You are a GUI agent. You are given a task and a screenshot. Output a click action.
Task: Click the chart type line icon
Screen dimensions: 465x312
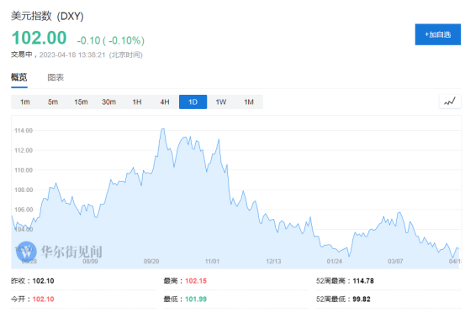(450, 101)
